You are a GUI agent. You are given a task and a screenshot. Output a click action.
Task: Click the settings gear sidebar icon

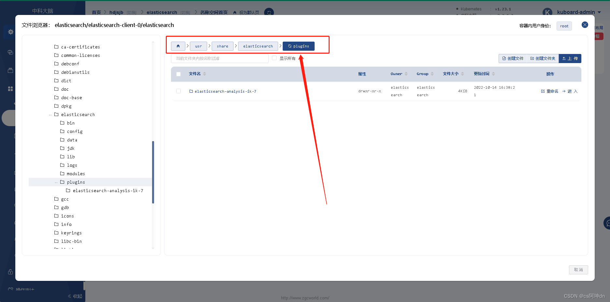coord(10,32)
